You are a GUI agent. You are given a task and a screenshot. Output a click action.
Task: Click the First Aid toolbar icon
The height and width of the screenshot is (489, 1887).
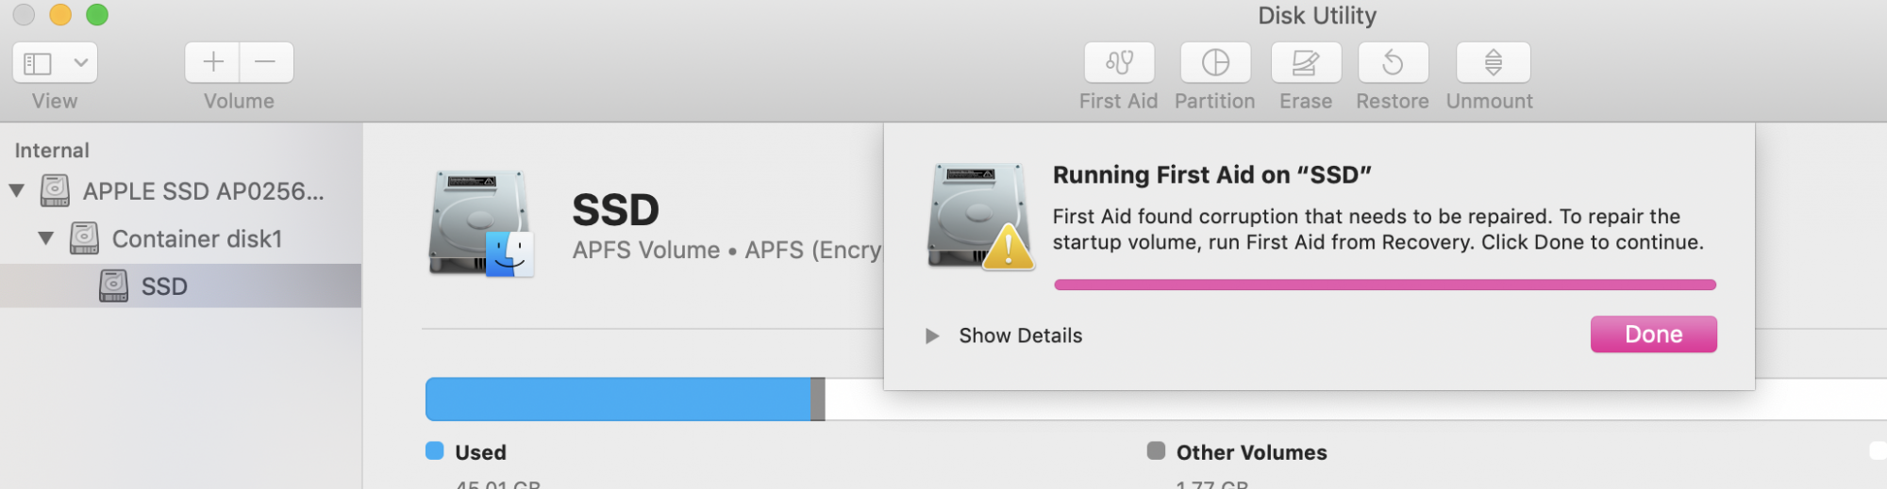coord(1119,63)
